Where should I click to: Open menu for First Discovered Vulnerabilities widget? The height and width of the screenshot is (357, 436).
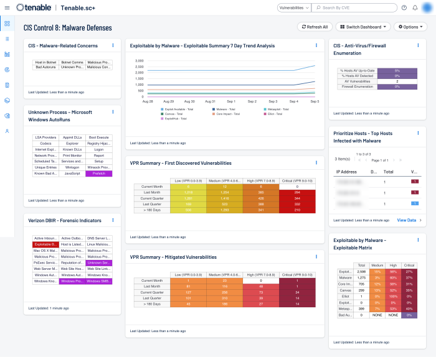[x=316, y=163]
